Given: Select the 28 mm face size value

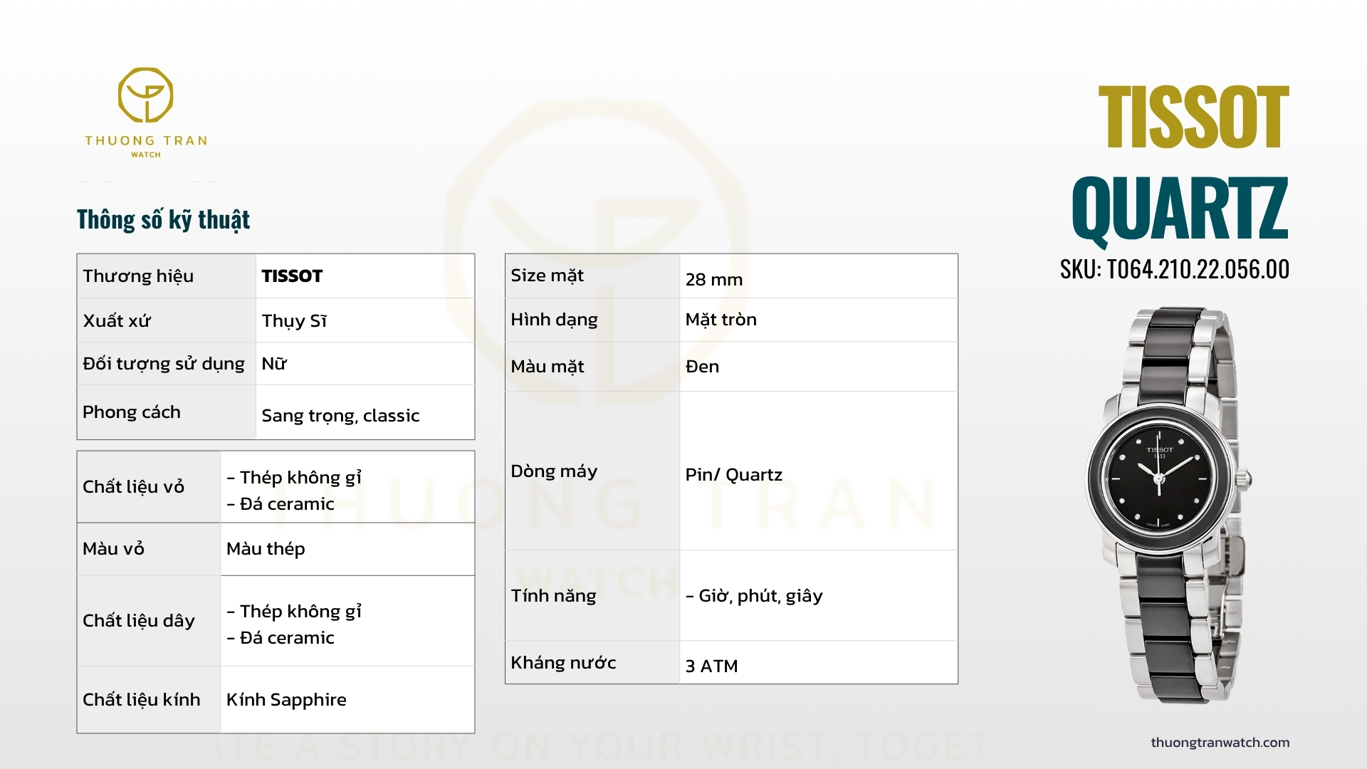Looking at the screenshot, I should 714,279.
